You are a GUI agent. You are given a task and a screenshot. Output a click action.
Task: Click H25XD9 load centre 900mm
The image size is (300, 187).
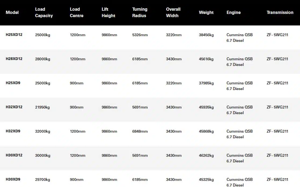76,83
